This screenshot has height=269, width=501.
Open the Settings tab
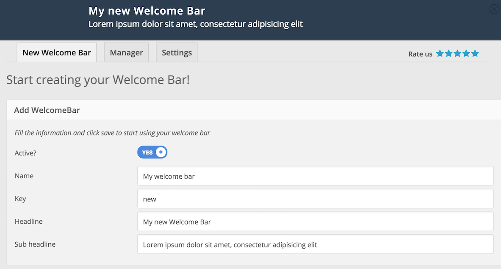coord(177,53)
